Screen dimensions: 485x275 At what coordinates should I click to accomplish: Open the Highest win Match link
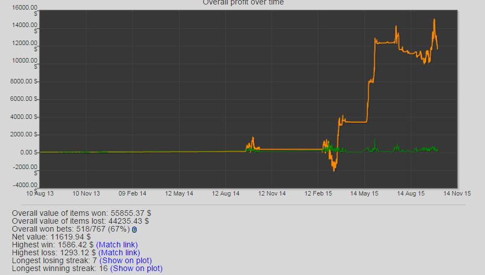point(117,245)
